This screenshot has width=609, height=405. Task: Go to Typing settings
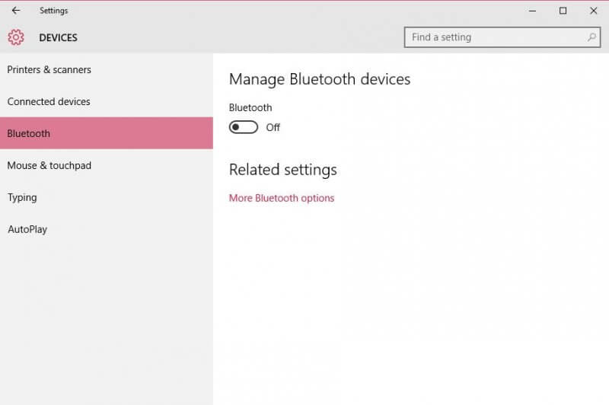pos(107,197)
